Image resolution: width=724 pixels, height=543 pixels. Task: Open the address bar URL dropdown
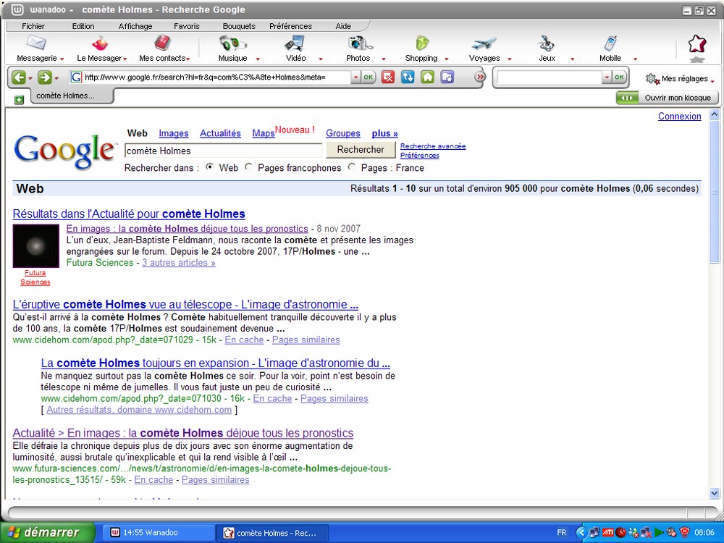[355, 77]
